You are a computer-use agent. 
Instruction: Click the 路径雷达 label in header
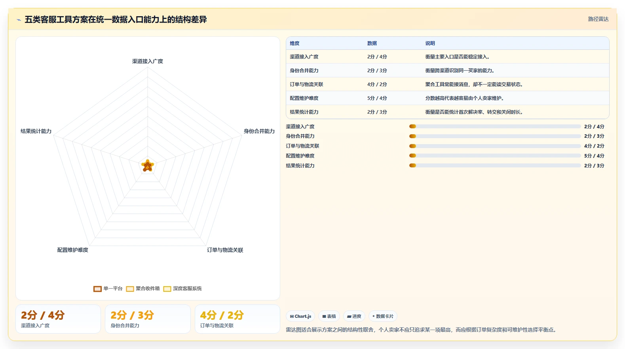tap(598, 19)
